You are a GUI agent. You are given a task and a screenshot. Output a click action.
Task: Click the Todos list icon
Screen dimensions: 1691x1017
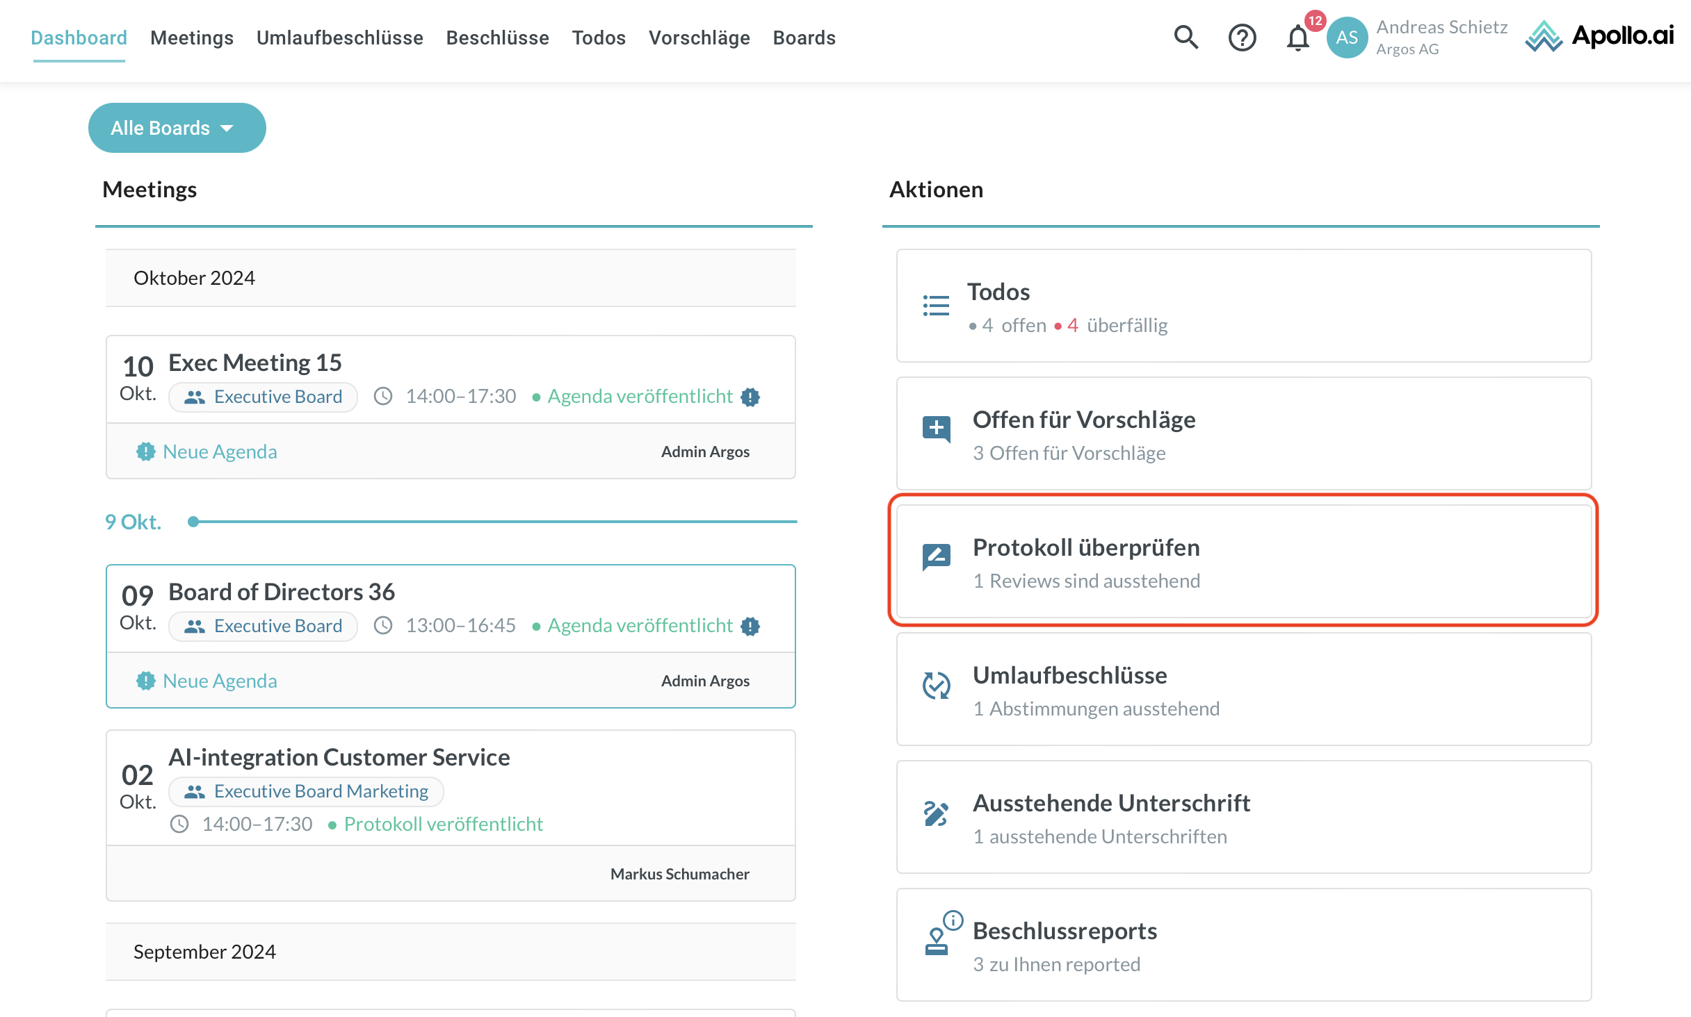click(x=936, y=306)
